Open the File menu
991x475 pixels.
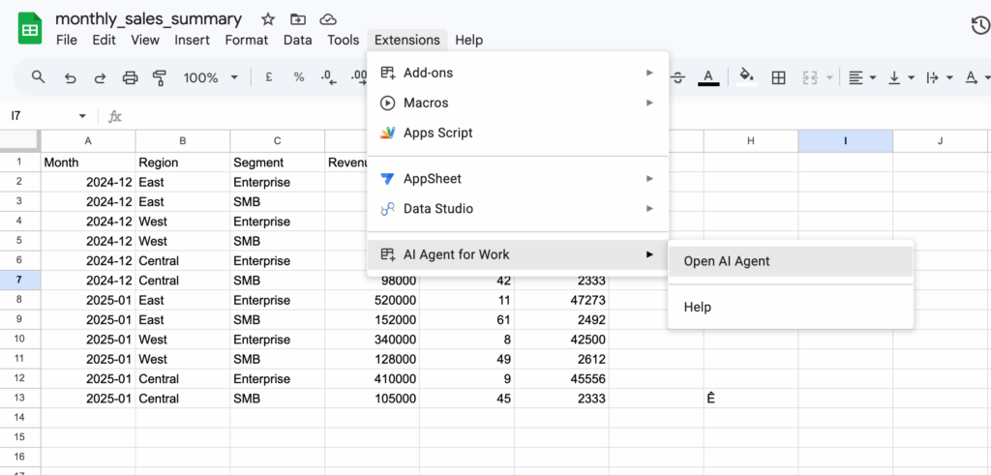point(67,40)
